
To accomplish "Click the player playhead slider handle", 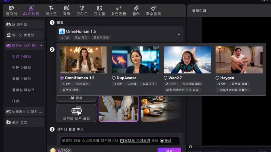I will click(190, 147).
